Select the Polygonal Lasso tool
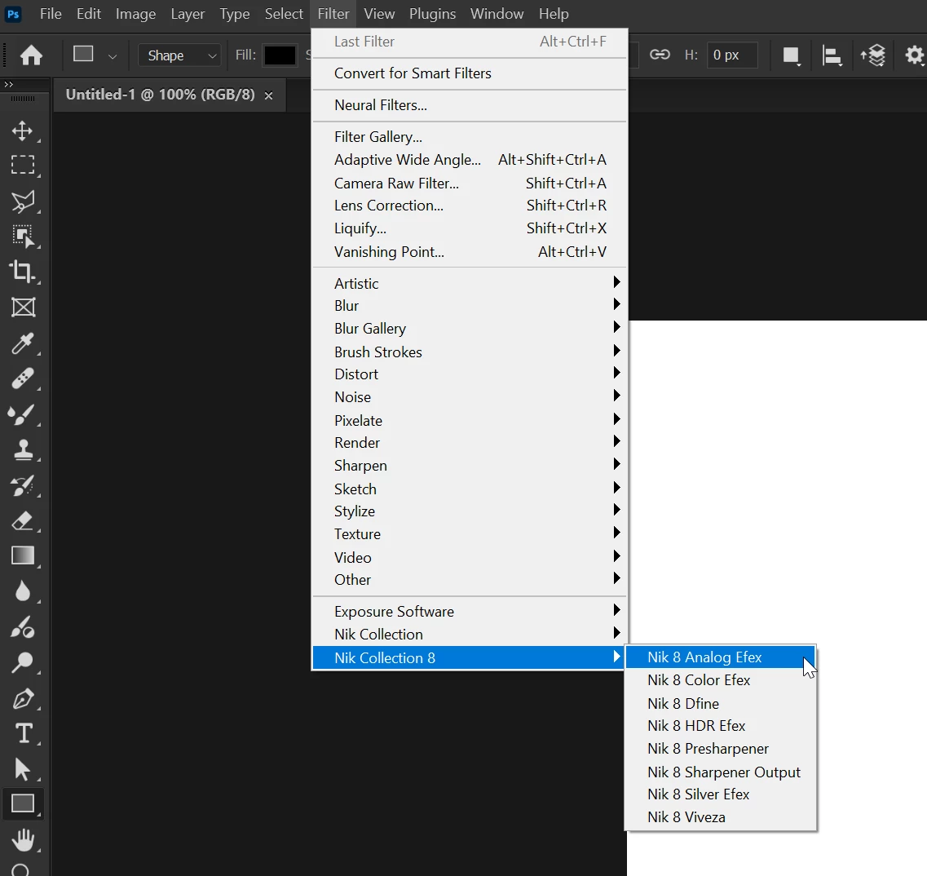The height and width of the screenshot is (876, 927). pyautogui.click(x=23, y=201)
